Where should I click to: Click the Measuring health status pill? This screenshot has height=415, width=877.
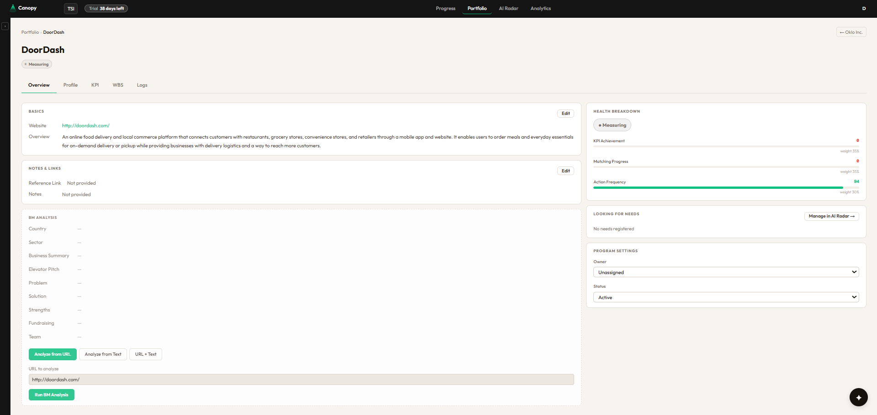[612, 125]
